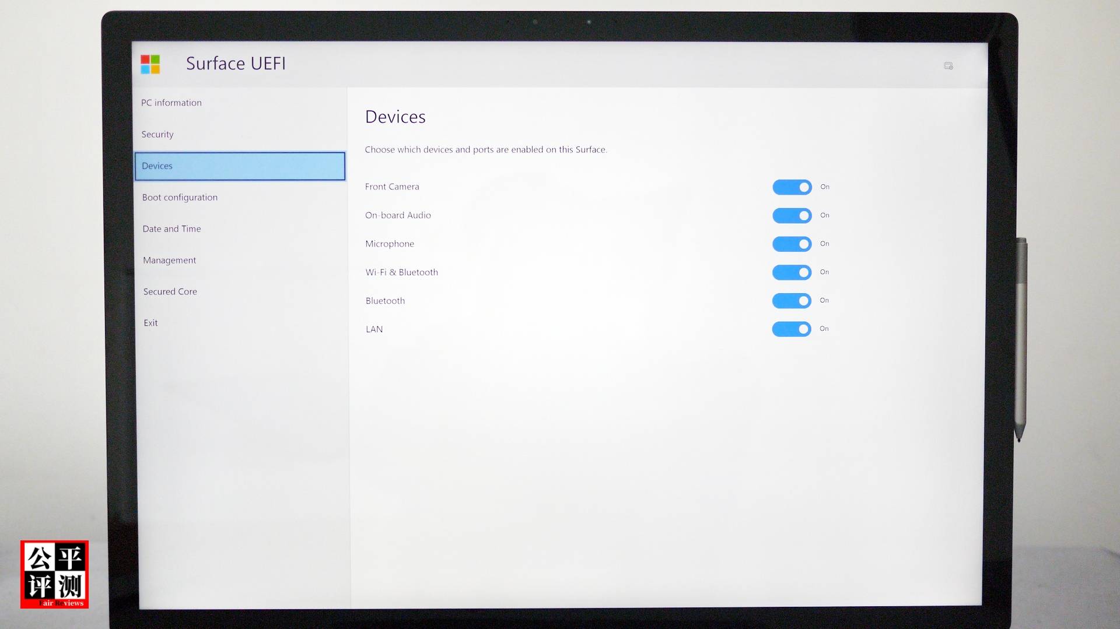Click the Front Camera label
Image resolution: width=1120 pixels, height=629 pixels.
point(392,187)
